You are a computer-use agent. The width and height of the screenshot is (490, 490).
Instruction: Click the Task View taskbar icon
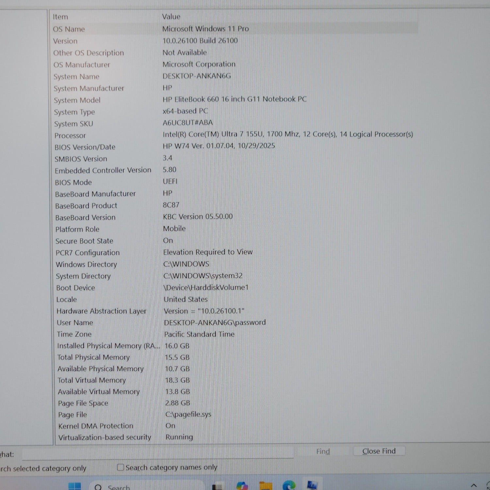coord(218,487)
